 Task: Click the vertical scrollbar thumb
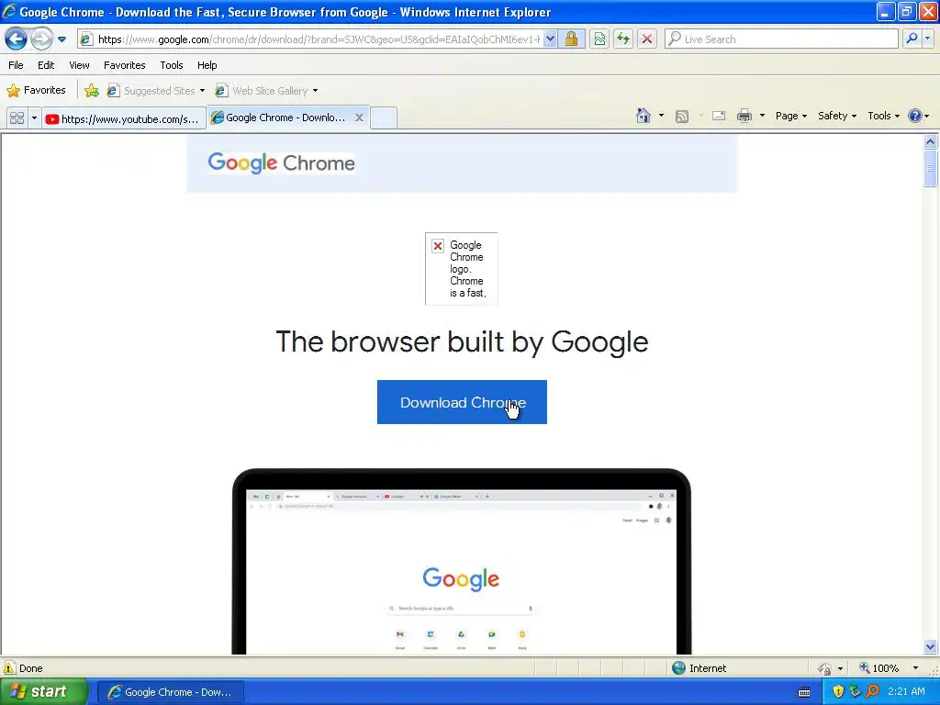[931, 169]
